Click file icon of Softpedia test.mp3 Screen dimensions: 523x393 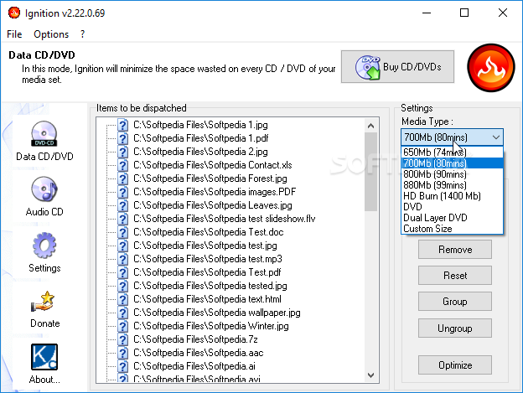pyautogui.click(x=122, y=259)
